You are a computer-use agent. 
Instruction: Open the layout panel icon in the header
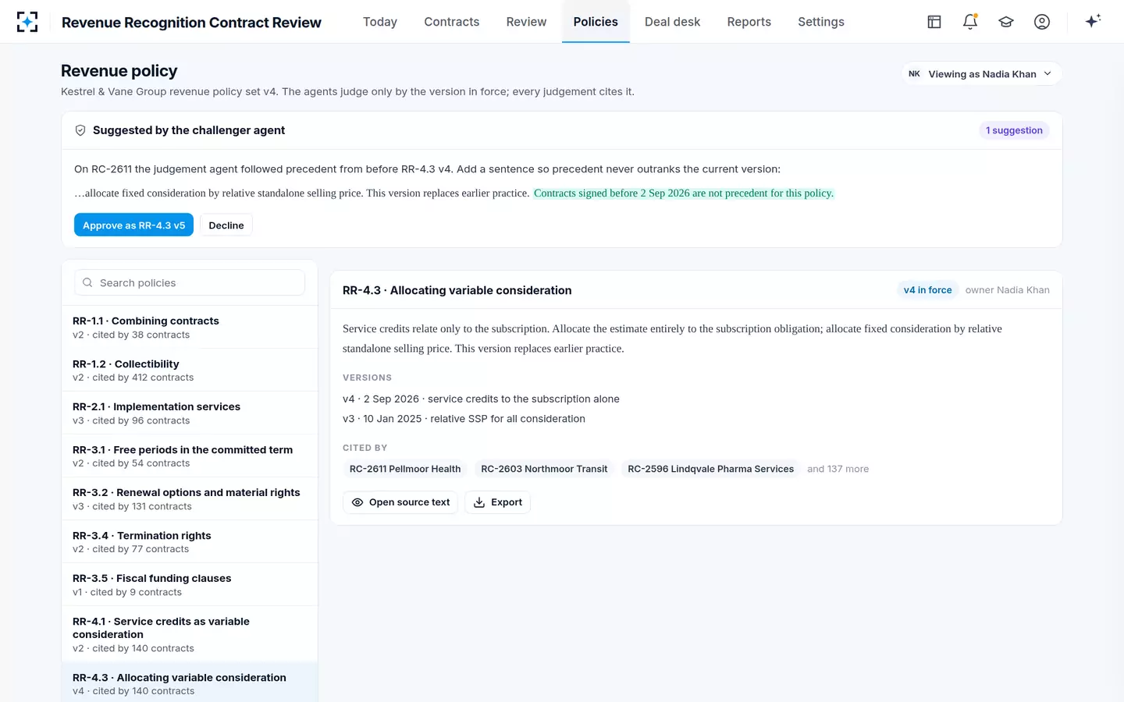[x=934, y=22]
